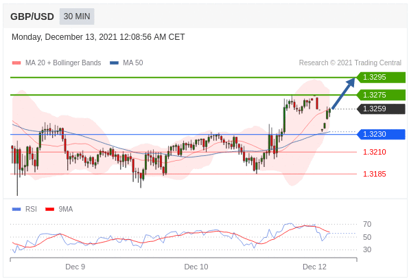Viewport: 409px width, 279px height.
Task: Click the red 1.3185 support label
Action: [x=375, y=174]
